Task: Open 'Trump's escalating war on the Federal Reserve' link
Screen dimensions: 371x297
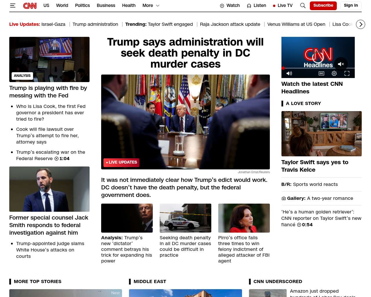Action: point(51,155)
